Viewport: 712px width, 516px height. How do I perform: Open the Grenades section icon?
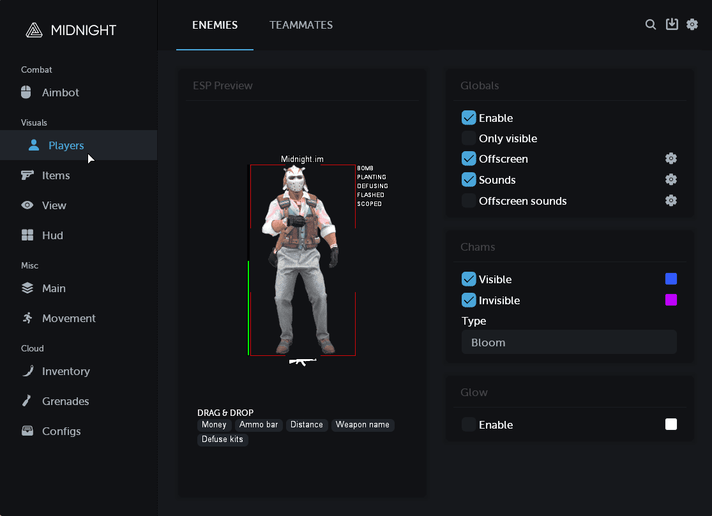(27, 401)
